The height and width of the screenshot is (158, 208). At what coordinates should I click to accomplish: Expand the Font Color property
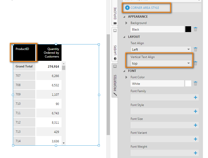click(126, 77)
